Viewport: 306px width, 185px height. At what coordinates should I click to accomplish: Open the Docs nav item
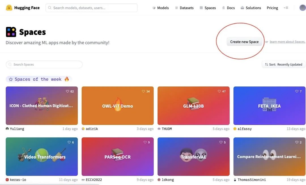tap(229, 8)
